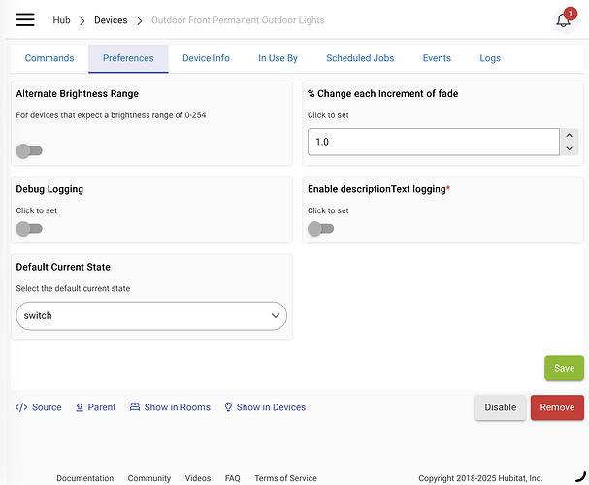Open the notification bell alerts
The image size is (589, 485).
click(x=564, y=20)
